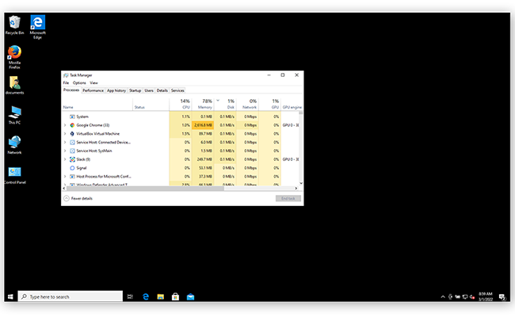Expand the Slack (9) process group
The width and height of the screenshot is (515, 317).
point(65,159)
